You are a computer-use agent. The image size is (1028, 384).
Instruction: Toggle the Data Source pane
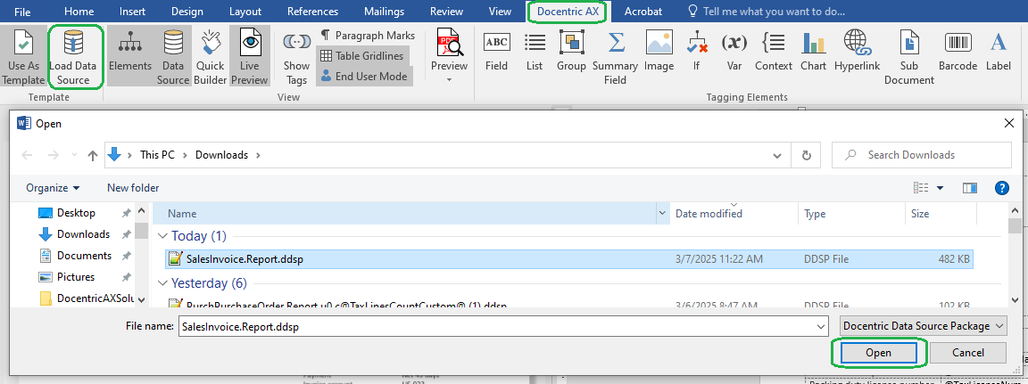tap(173, 57)
